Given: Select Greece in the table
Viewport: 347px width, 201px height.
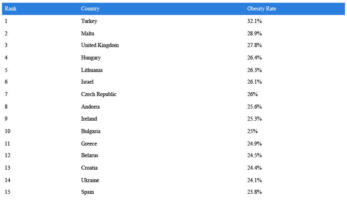Looking at the screenshot, I should tap(89, 144).
